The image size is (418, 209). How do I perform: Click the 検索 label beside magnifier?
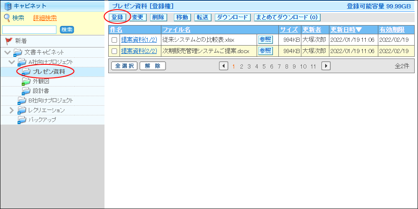pos(18,18)
